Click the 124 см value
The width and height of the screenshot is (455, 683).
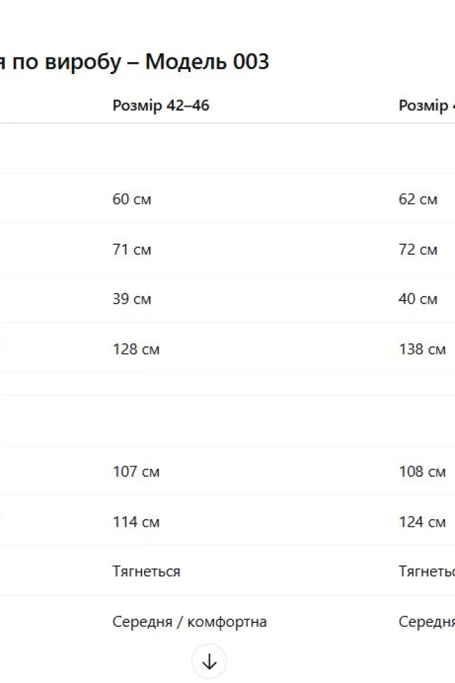click(422, 522)
